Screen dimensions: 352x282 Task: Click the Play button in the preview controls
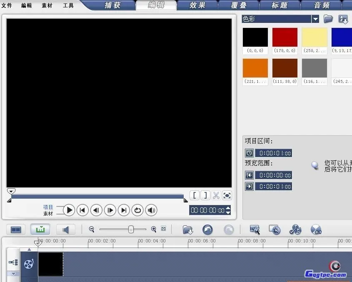tap(69, 210)
